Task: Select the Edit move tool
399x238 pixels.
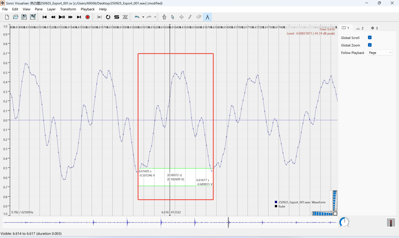Action: click(x=181, y=17)
